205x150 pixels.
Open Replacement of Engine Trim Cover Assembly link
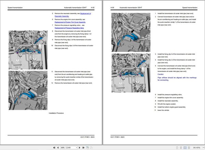click(70, 22)
